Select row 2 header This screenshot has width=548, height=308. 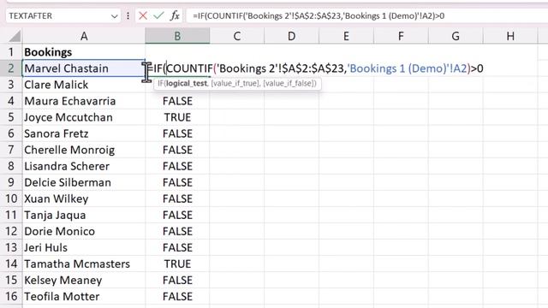[11, 68]
